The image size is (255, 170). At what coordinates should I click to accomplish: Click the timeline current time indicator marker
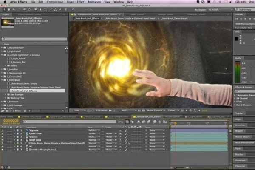click(175, 123)
